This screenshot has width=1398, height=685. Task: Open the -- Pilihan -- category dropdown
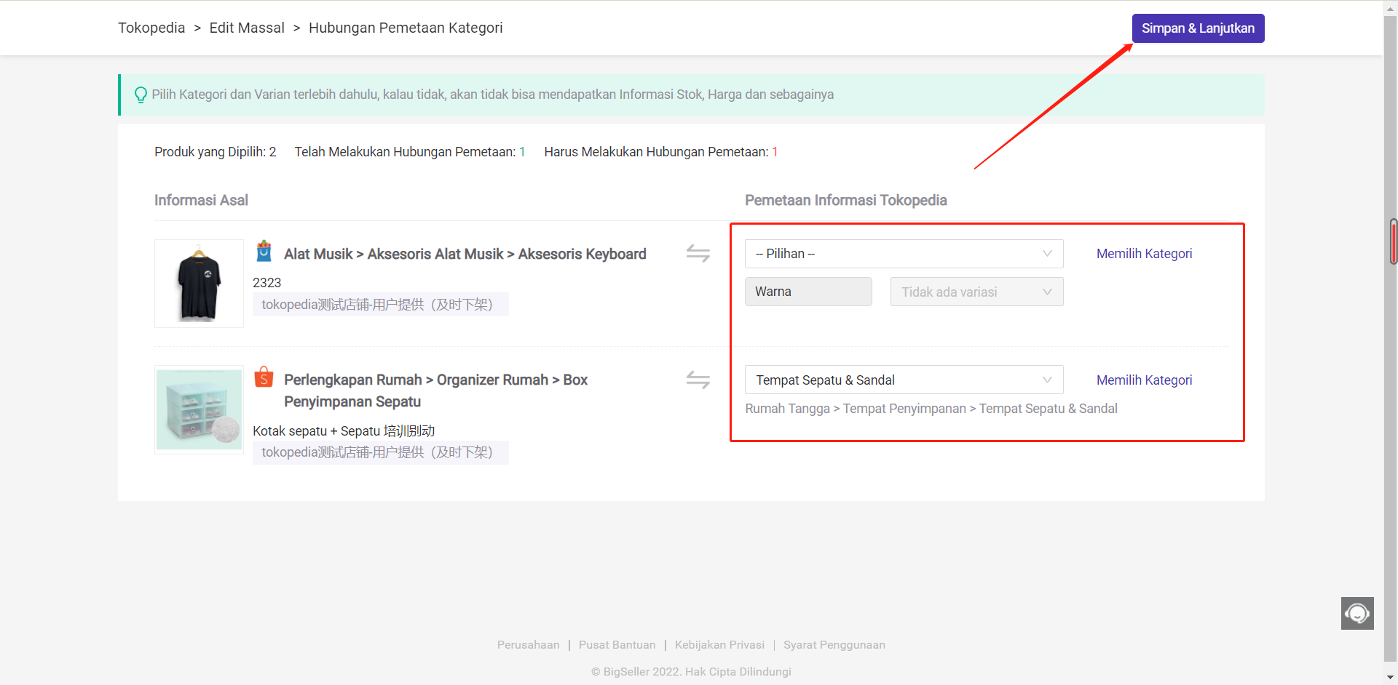click(x=904, y=254)
